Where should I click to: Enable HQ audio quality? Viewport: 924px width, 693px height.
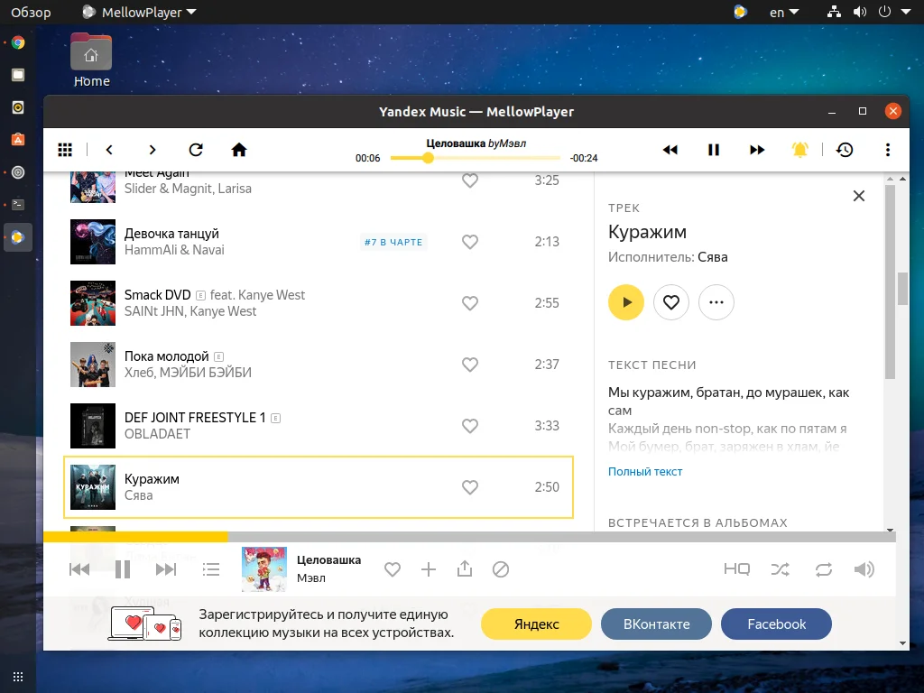point(736,569)
